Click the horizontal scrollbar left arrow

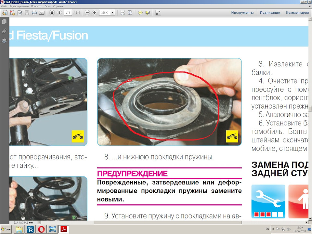coord(39,222)
